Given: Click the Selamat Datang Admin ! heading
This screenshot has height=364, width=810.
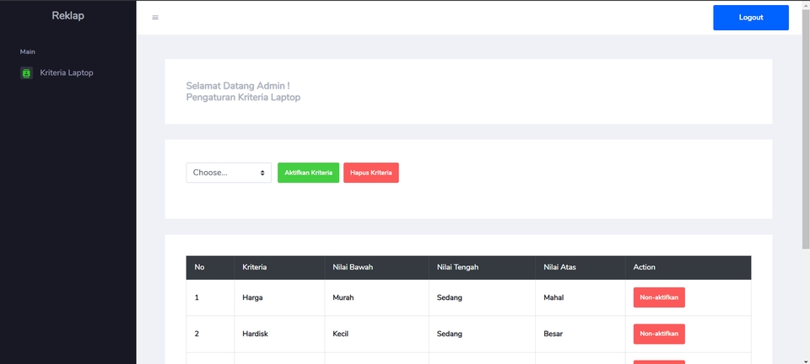Looking at the screenshot, I should [x=238, y=86].
